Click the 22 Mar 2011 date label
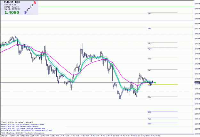The width and height of the screenshot is (200, 137). pos(4,136)
